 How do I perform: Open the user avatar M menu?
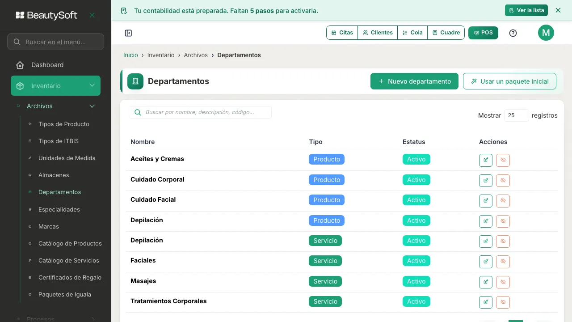click(546, 33)
